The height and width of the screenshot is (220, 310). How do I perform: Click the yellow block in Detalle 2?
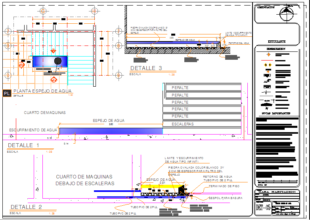159,185
